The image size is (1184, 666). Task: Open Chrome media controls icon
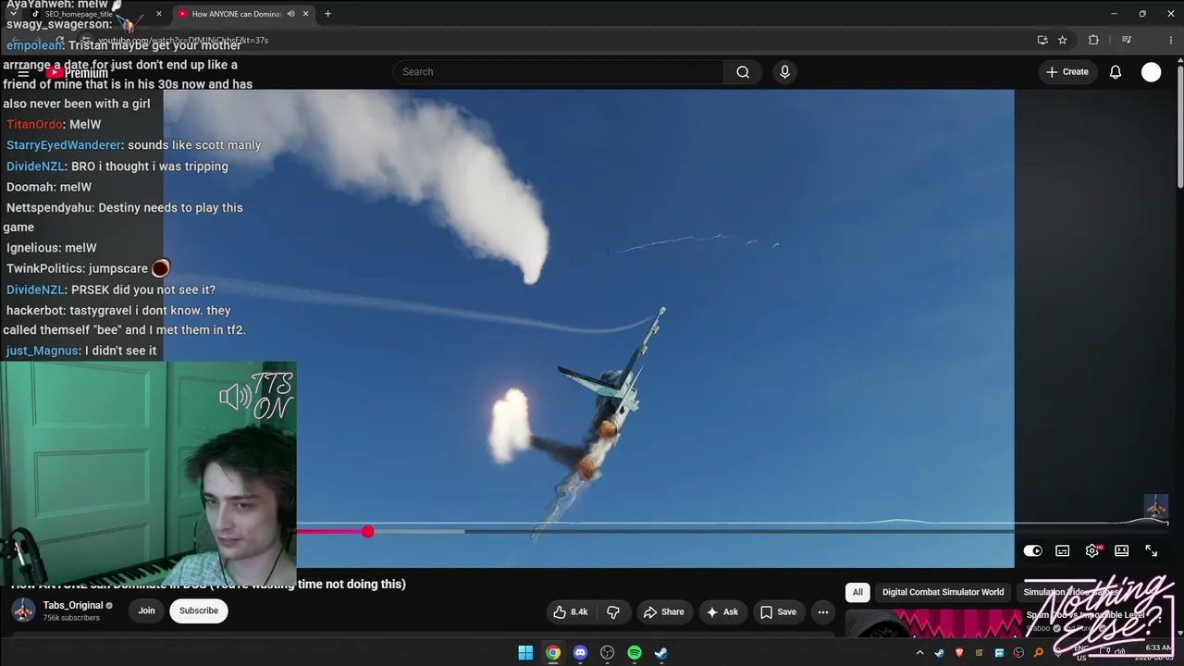[x=1127, y=40]
